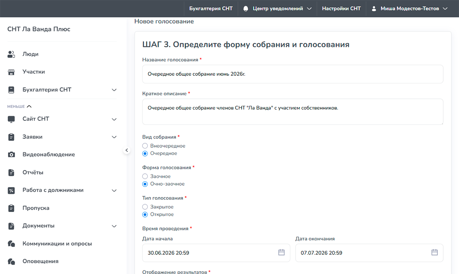This screenshot has height=274, width=459.
Task: Open calendar picker for Дата окончания
Action: [x=435, y=253]
